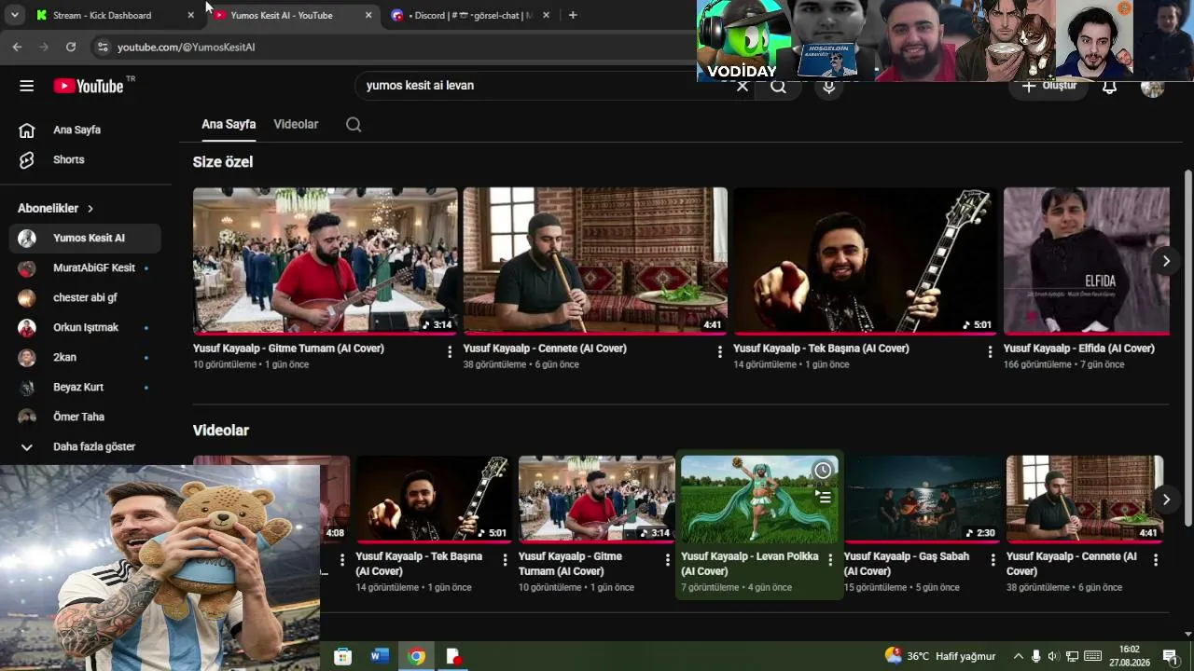View site information icon in address bar

click(103, 47)
